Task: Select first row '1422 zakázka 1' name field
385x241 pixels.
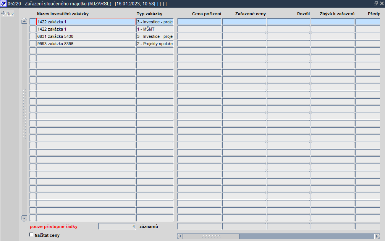Action: 86,22
